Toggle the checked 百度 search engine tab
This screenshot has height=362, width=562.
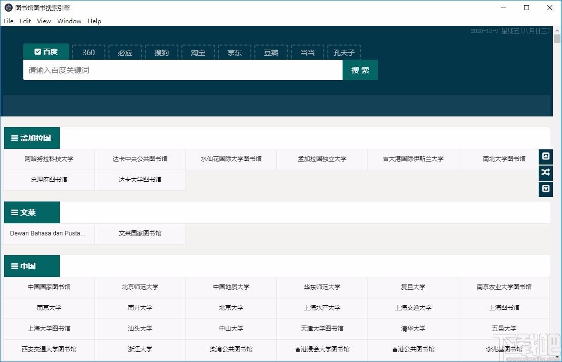coord(46,52)
